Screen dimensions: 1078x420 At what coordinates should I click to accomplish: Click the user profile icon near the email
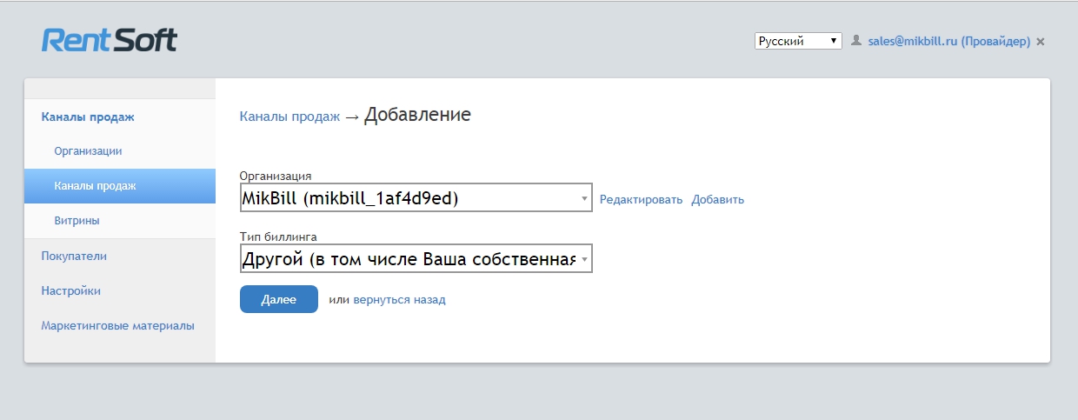pos(856,41)
